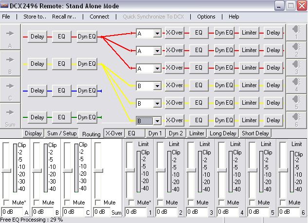Click Sum input EQ button
This screenshot has width=308, height=223.
pos(61,117)
